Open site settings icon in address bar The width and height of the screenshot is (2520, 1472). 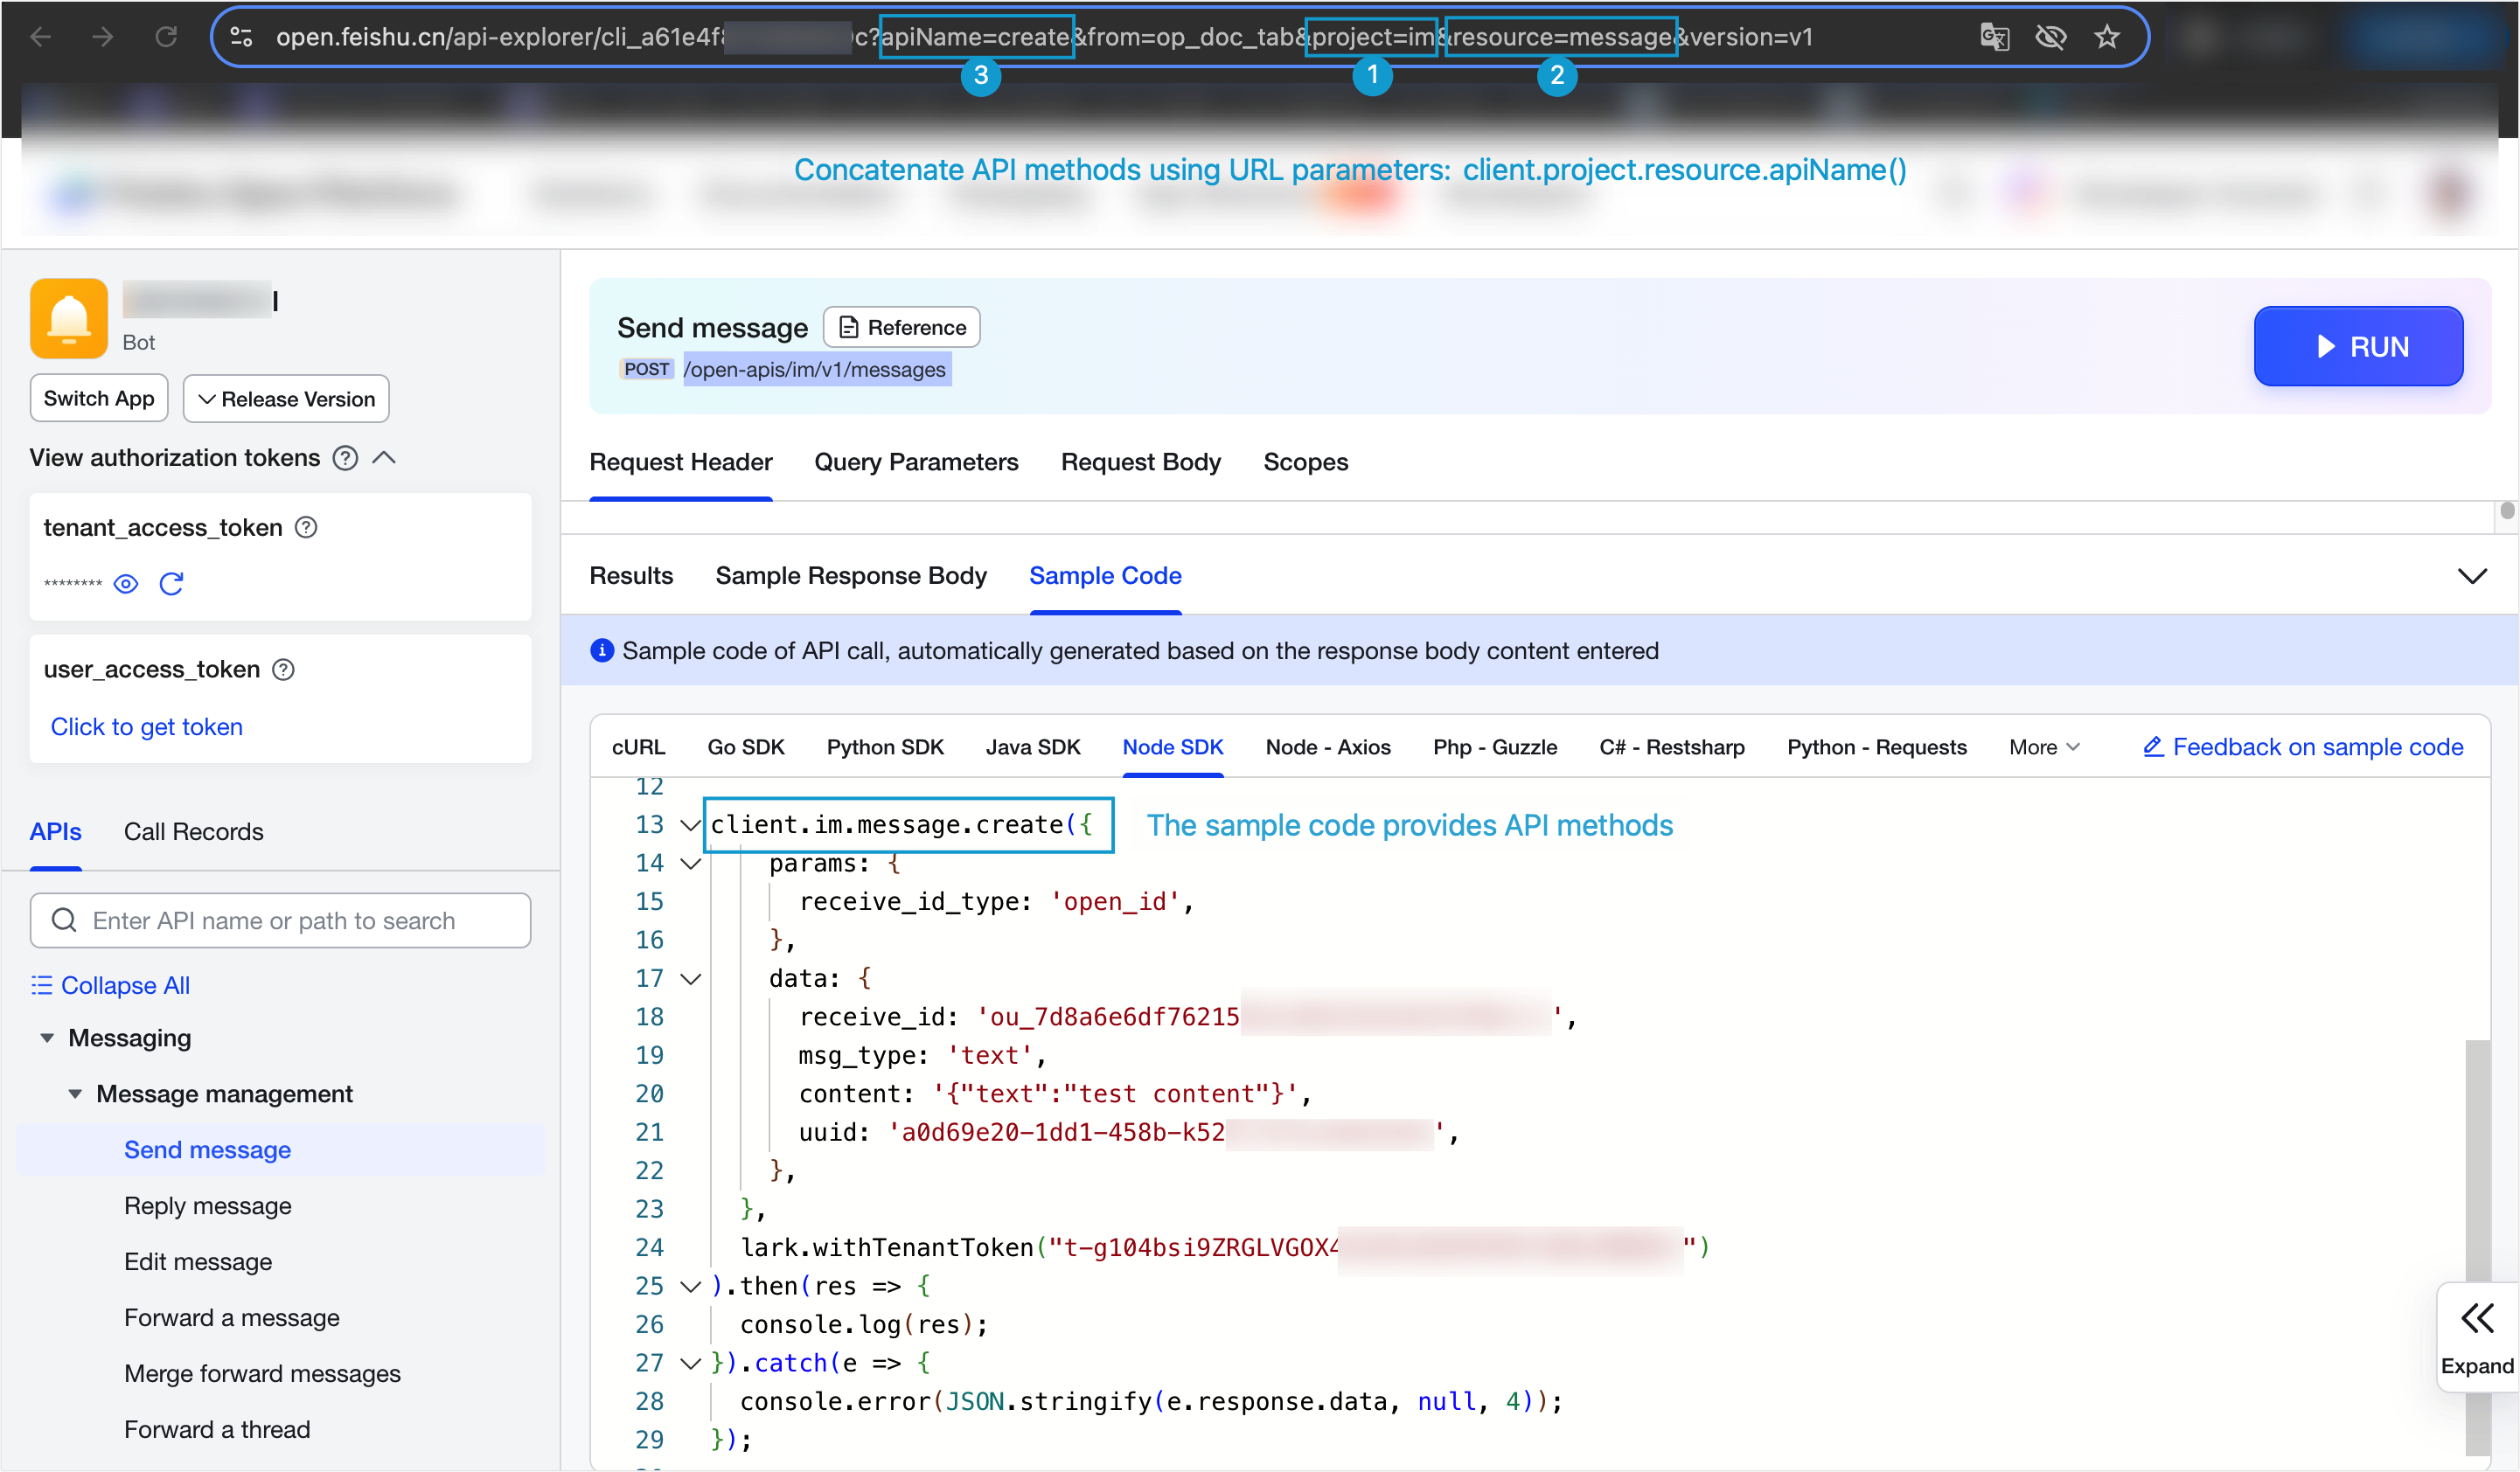pos(241,37)
